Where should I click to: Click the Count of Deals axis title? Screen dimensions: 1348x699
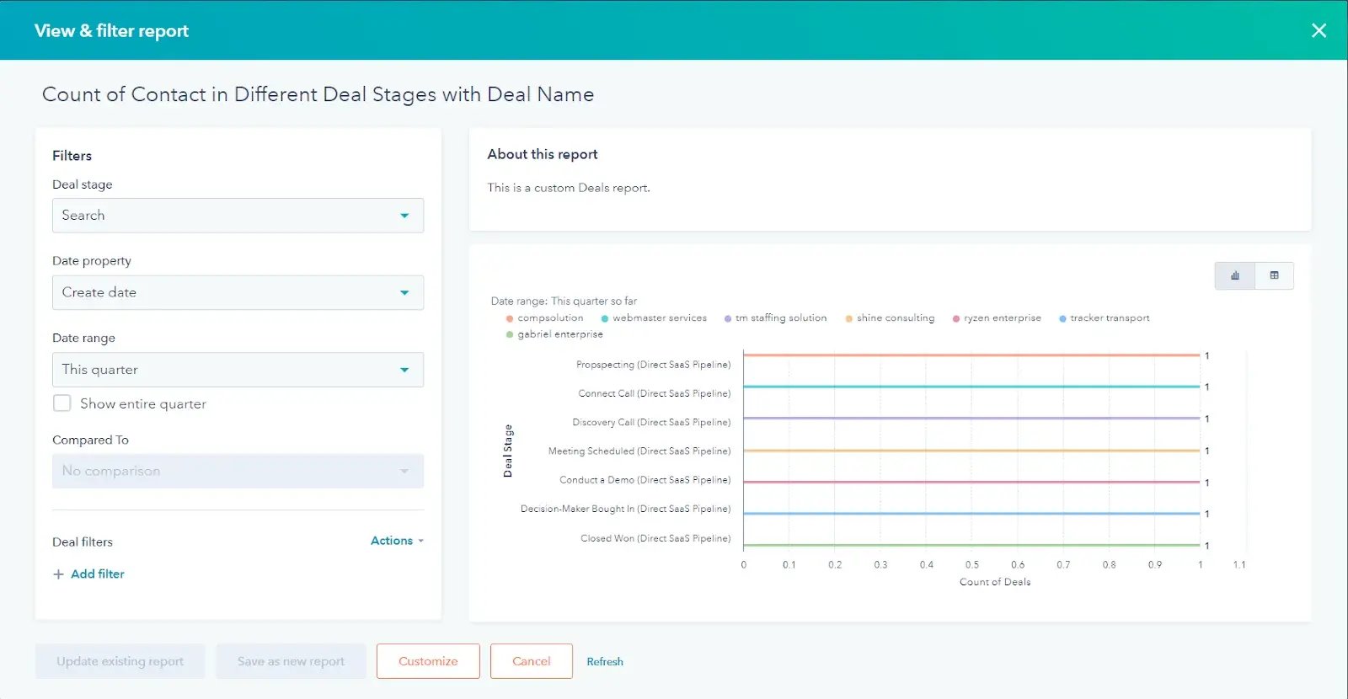[995, 582]
